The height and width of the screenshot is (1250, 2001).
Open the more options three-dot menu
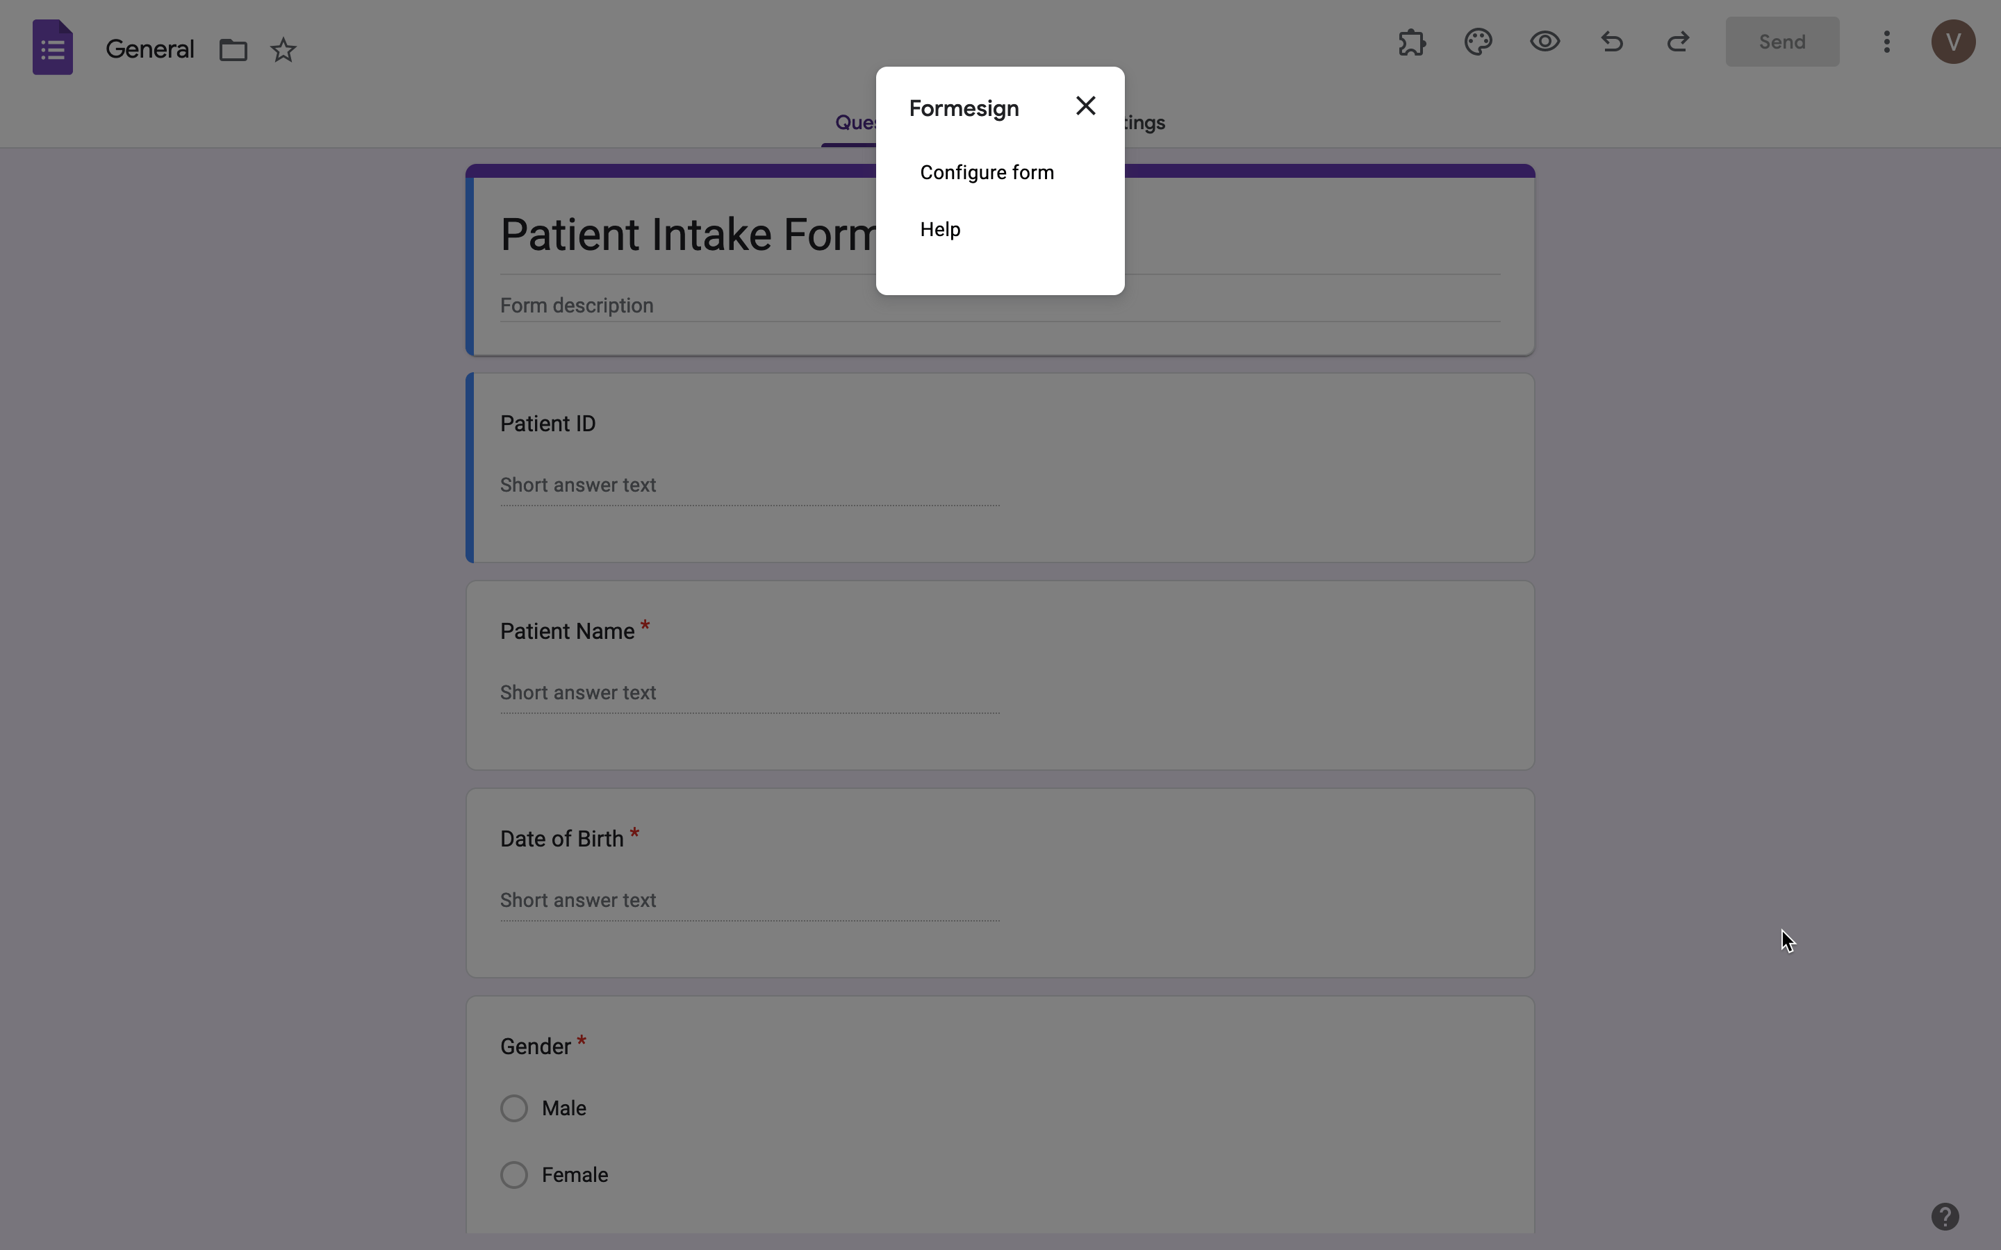(1886, 42)
